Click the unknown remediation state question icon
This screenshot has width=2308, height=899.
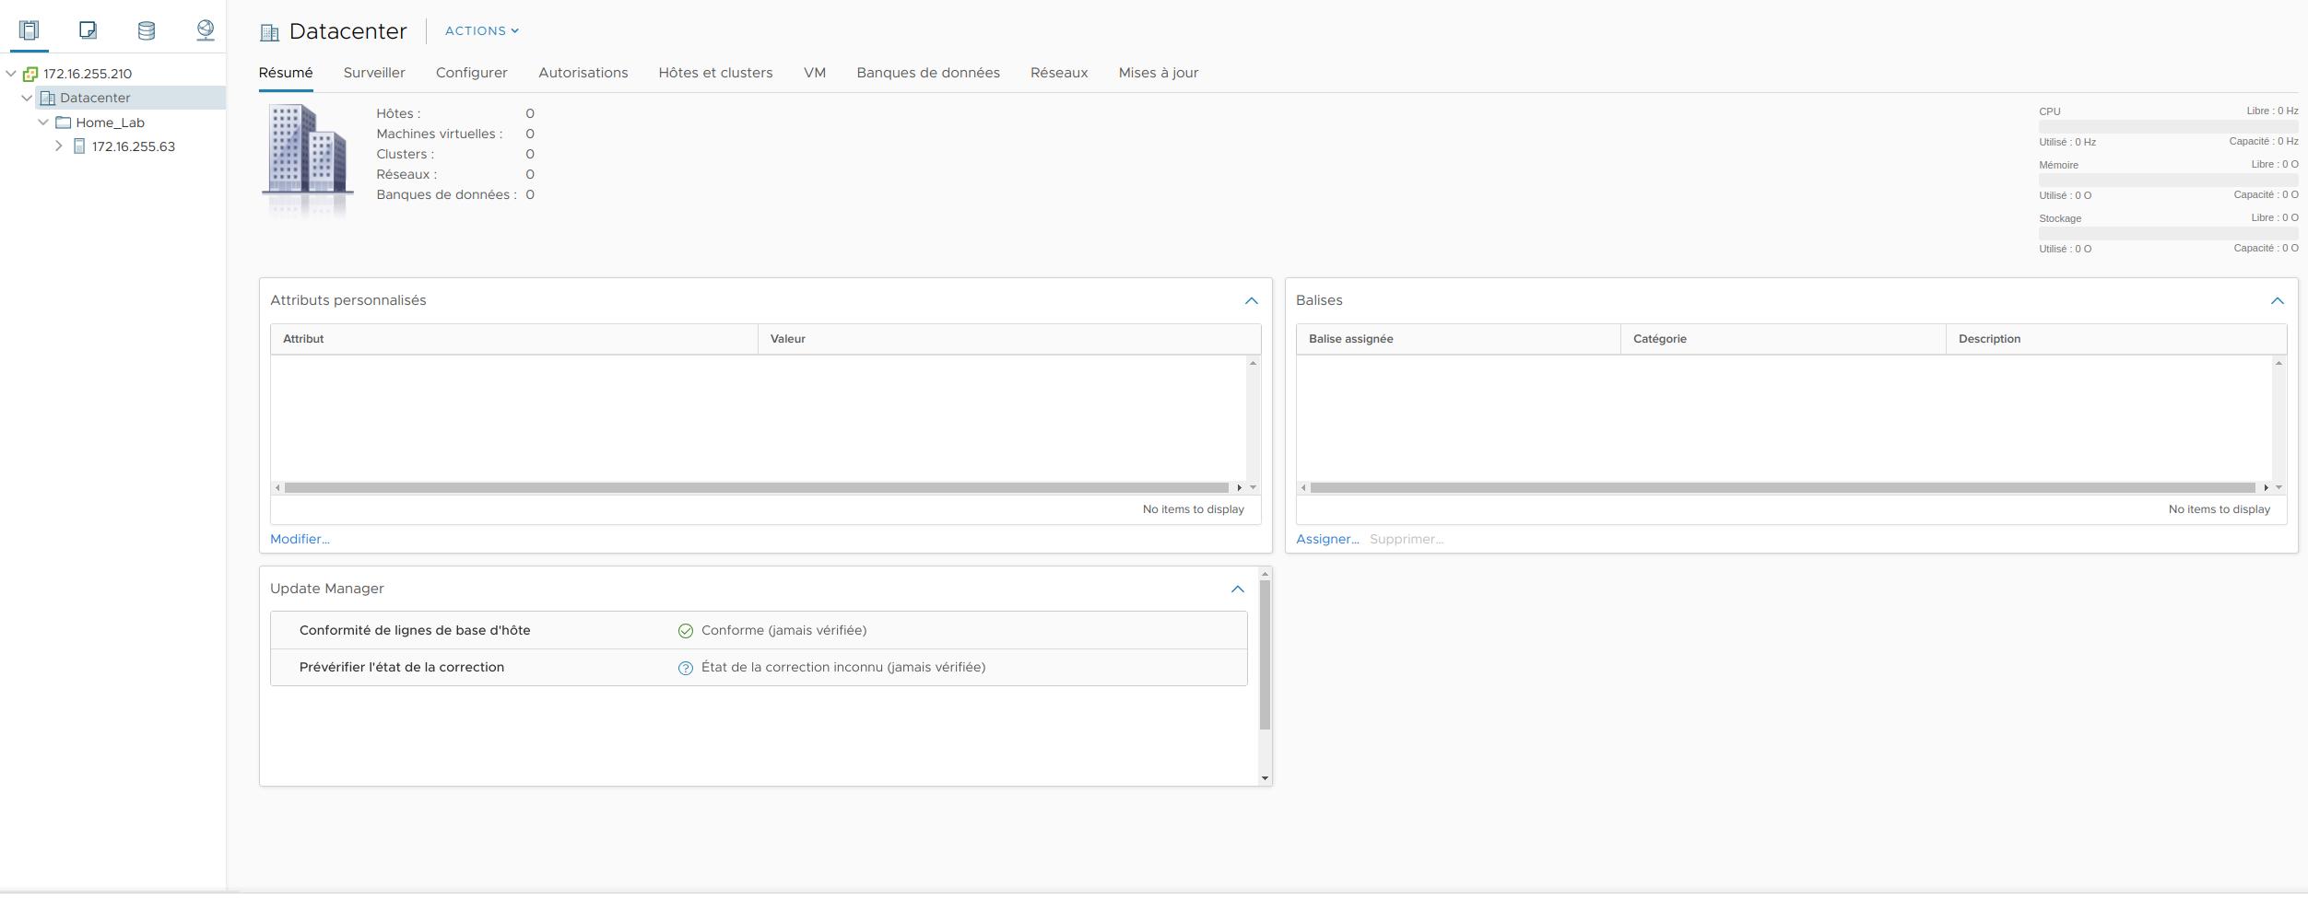pyautogui.click(x=685, y=668)
